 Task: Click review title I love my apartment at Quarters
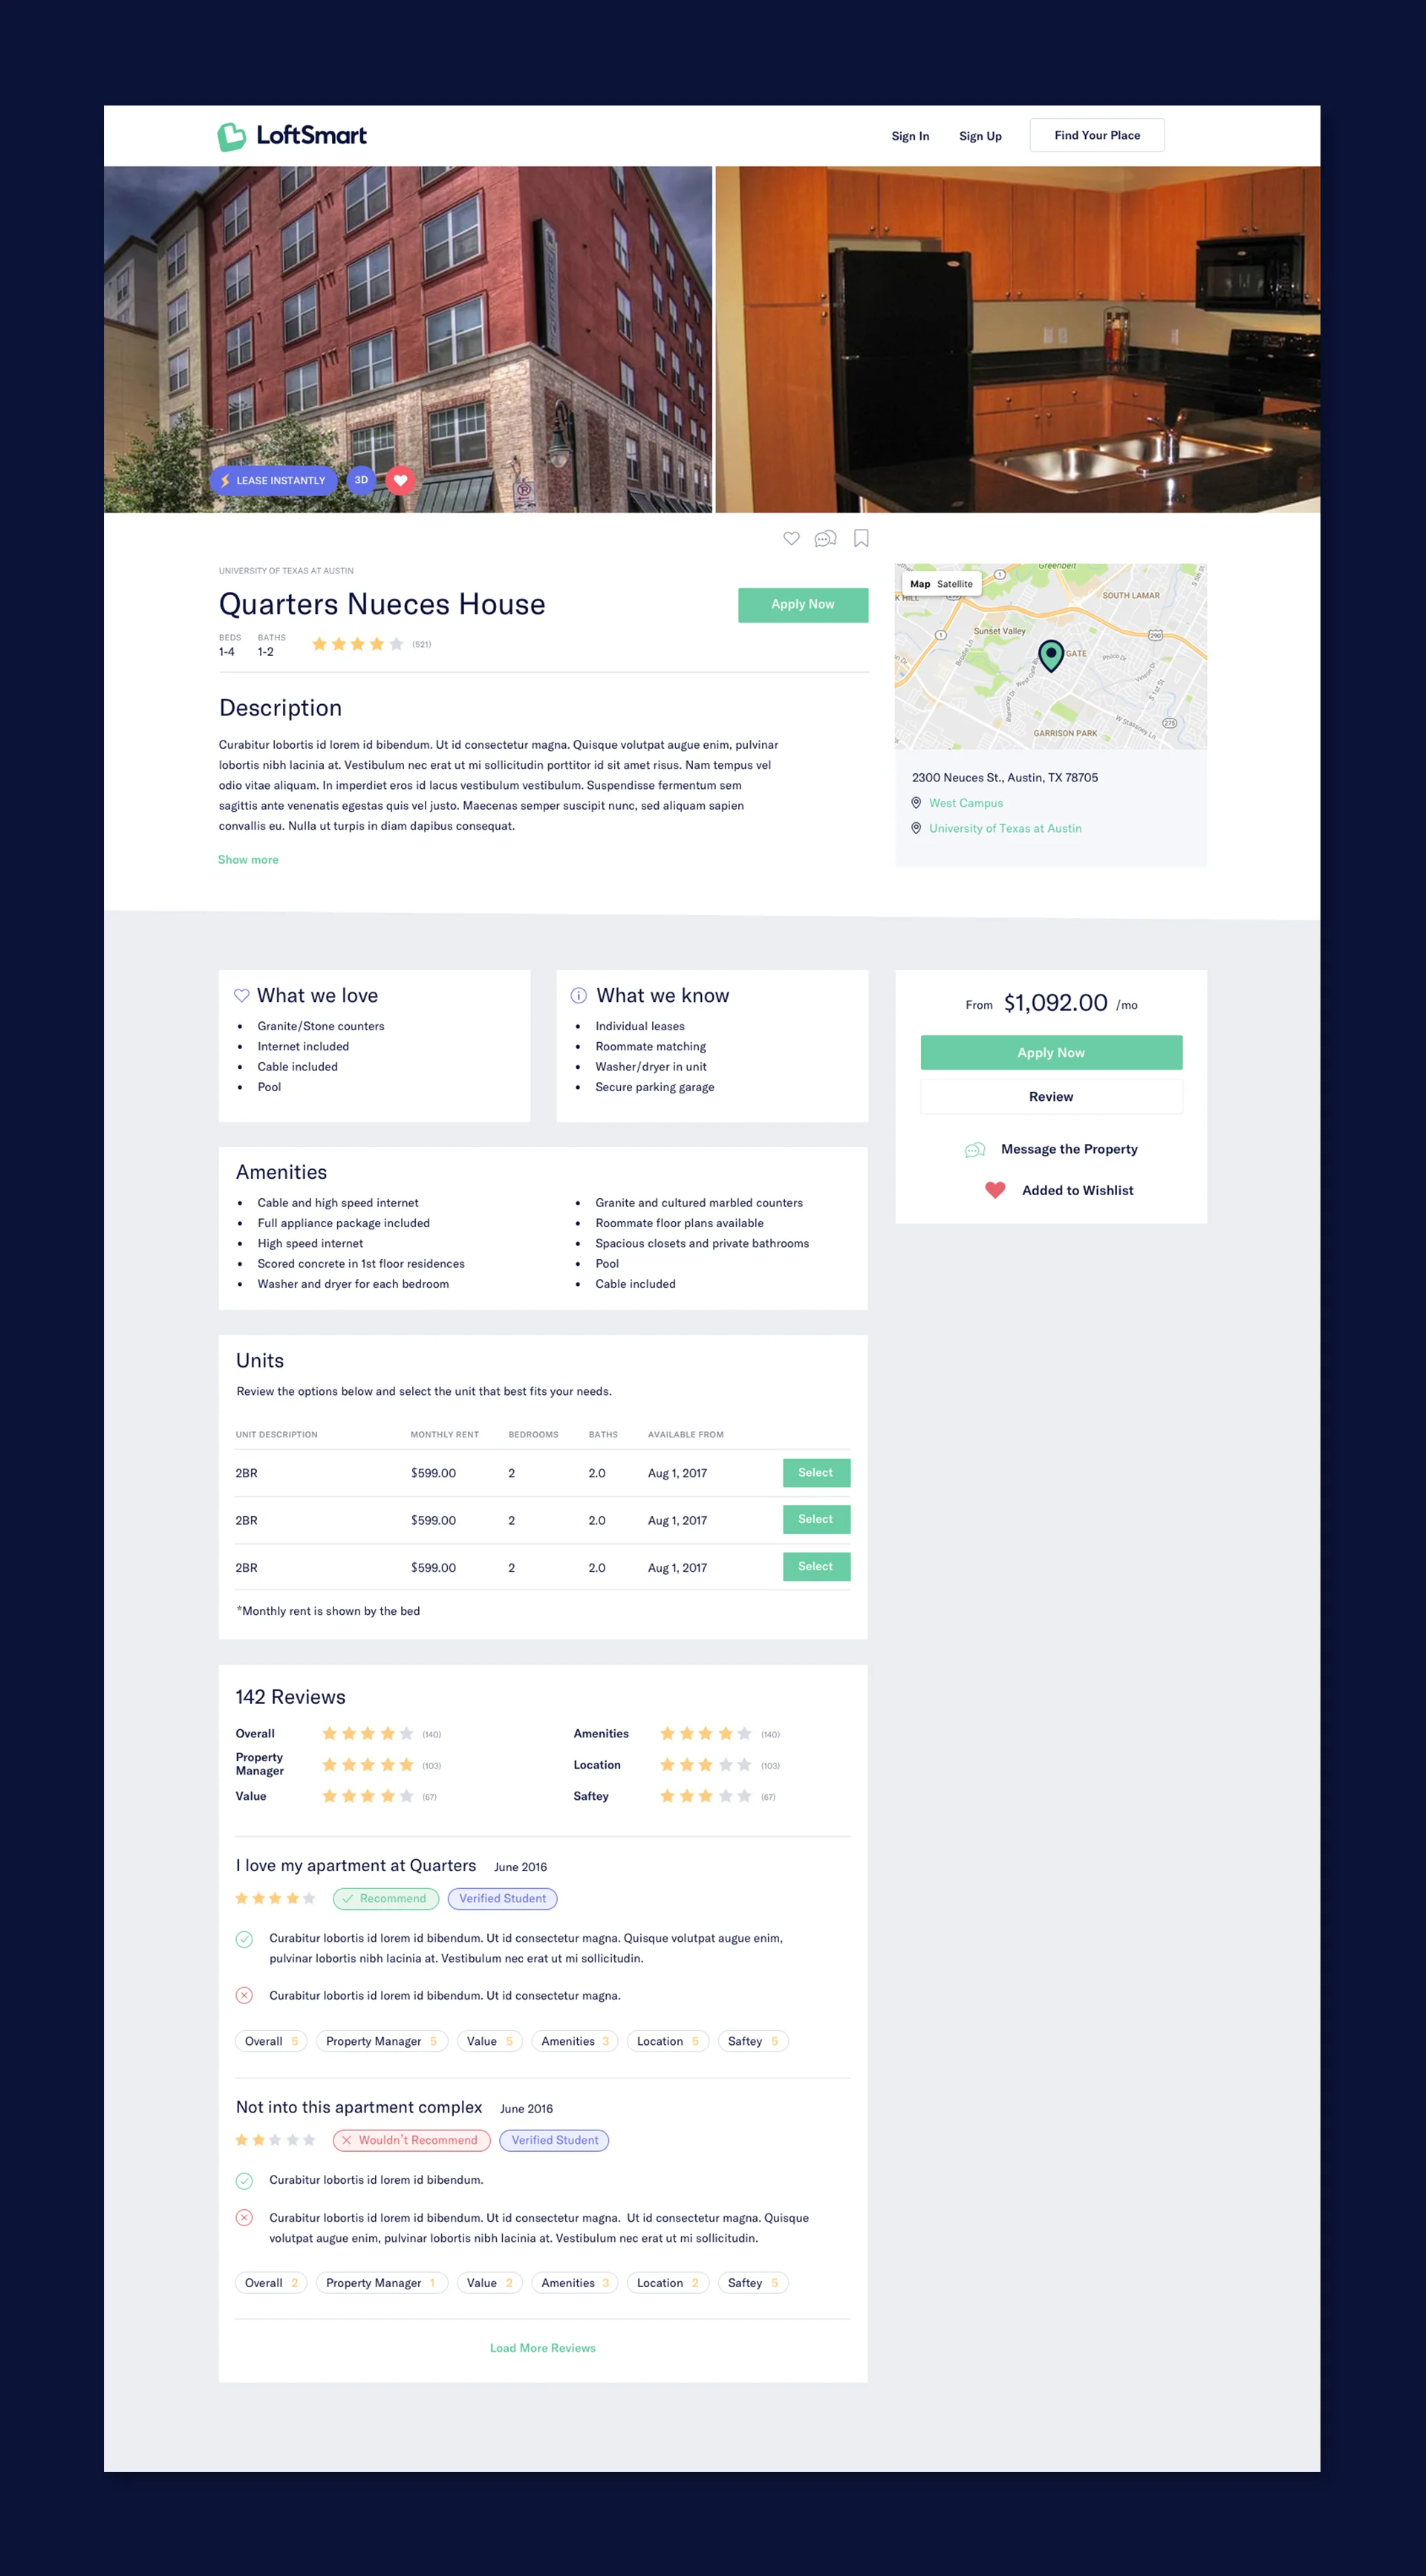356,1865
